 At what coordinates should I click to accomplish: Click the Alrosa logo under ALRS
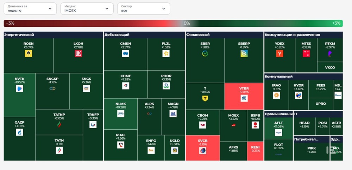149,114
